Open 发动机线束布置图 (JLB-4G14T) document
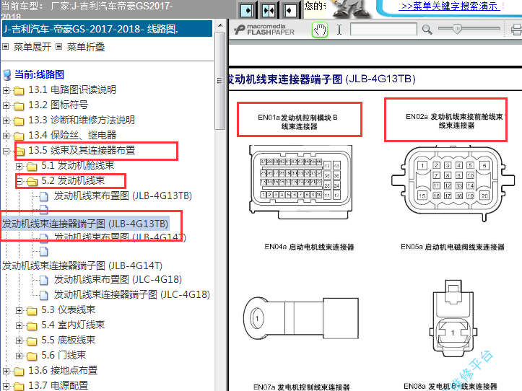 (x=120, y=237)
